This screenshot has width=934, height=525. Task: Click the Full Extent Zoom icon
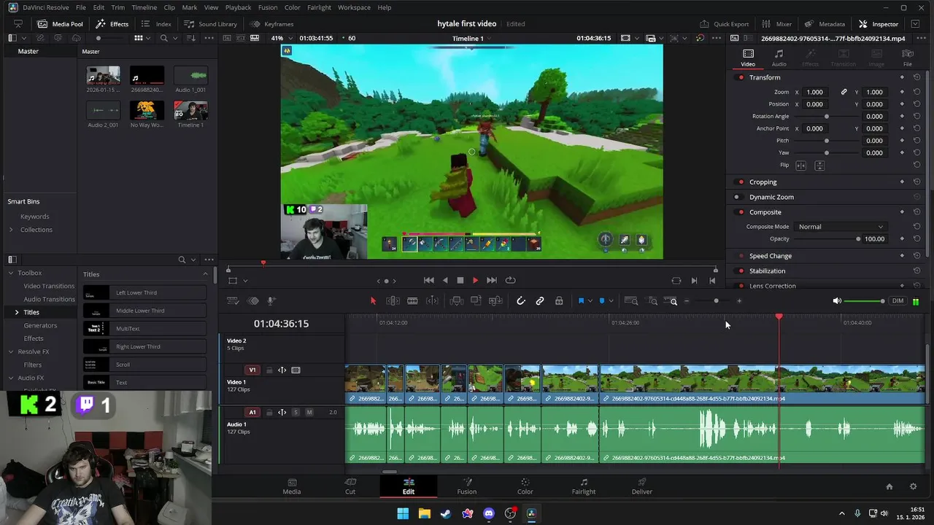tap(631, 300)
